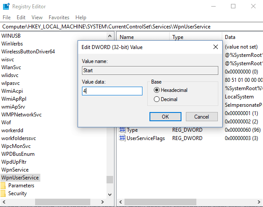Select the WmiAcpi registry key
This screenshot has height=207, width=263.
click(x=12, y=91)
